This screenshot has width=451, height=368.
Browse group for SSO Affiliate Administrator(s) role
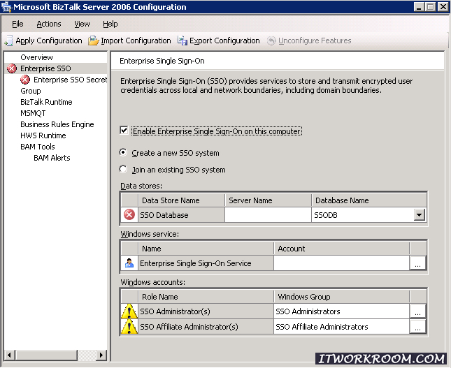pos(417,327)
